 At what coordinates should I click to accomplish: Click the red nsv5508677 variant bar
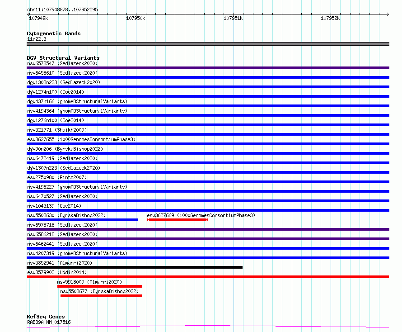(x=101, y=296)
